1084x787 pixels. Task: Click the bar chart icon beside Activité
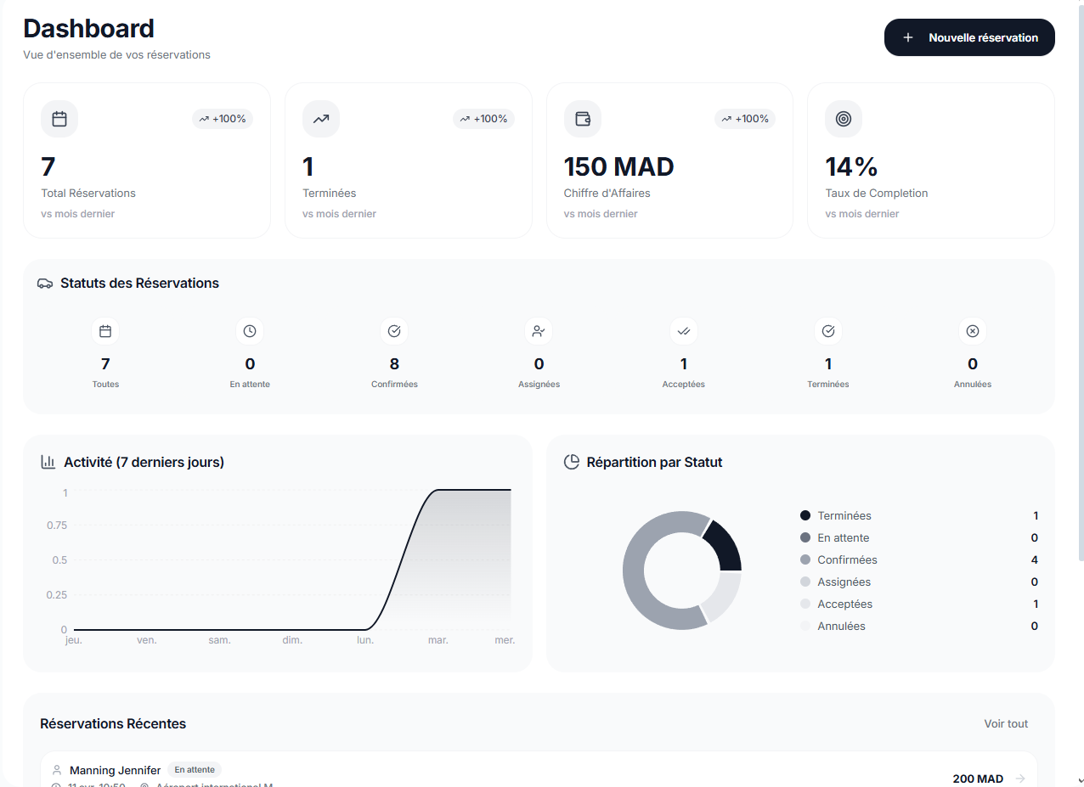coord(48,462)
